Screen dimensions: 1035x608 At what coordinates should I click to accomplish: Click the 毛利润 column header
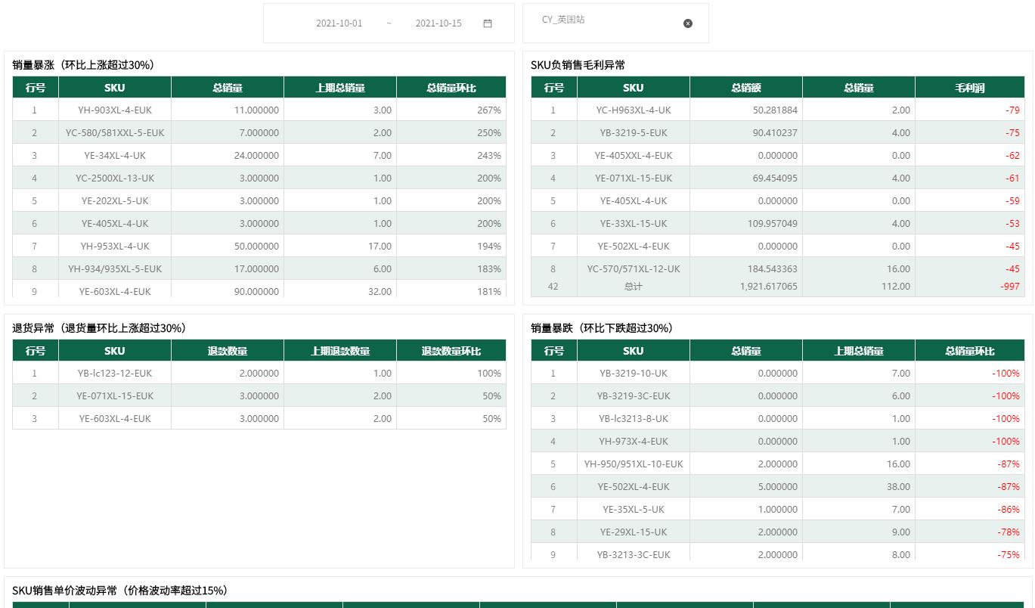(970, 88)
